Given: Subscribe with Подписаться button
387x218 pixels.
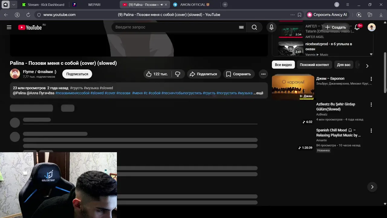Looking at the screenshot, I should 77,74.
